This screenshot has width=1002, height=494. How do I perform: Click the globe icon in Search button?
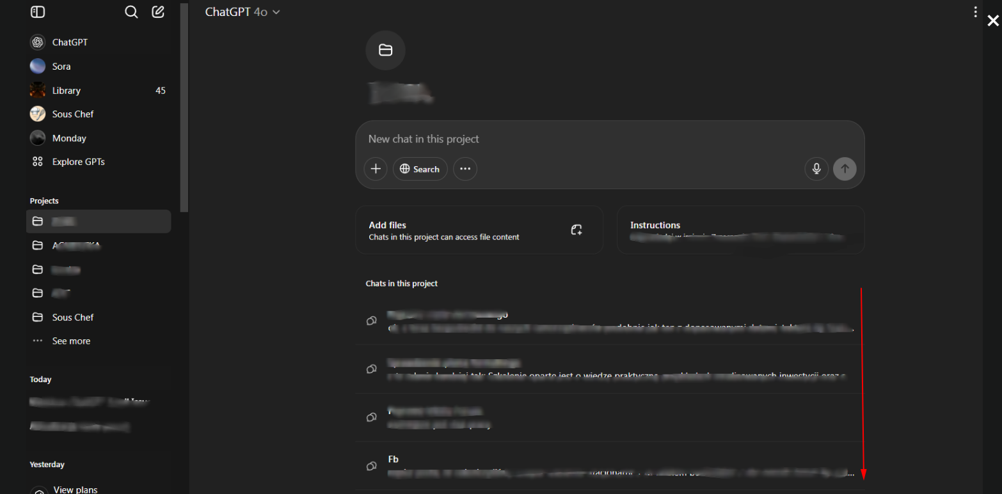point(404,169)
